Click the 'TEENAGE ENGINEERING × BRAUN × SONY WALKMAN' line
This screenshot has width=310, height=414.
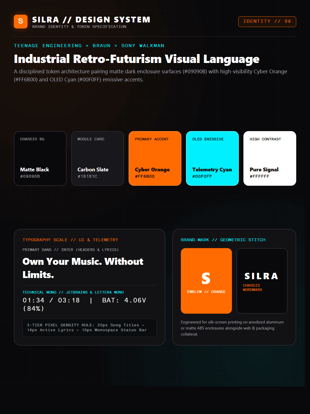point(89,46)
